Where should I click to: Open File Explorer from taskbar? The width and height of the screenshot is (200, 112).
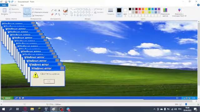pos(32,109)
